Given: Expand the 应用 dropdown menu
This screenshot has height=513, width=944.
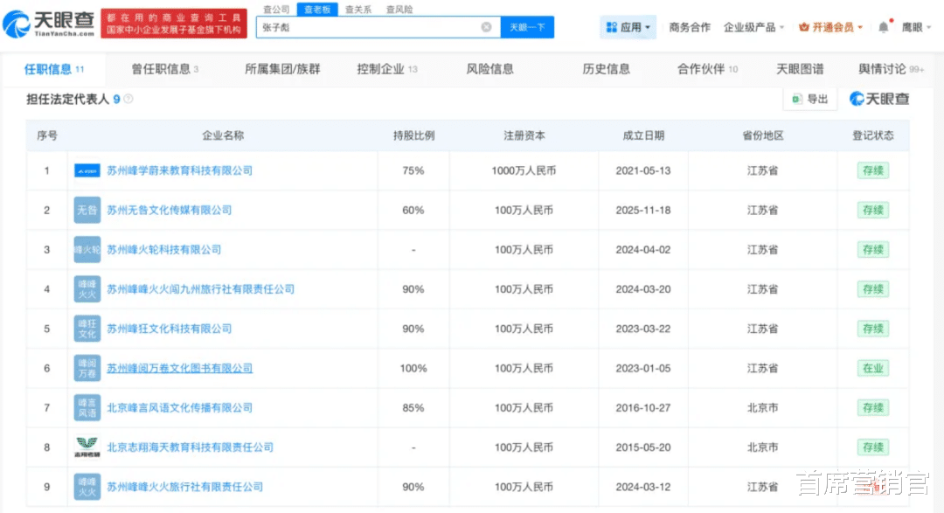Looking at the screenshot, I should [628, 27].
